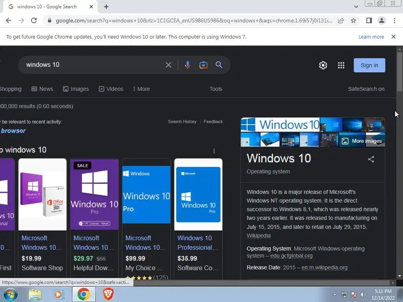Open the Chrome side panel
403x302 pixels.
coord(369,20)
